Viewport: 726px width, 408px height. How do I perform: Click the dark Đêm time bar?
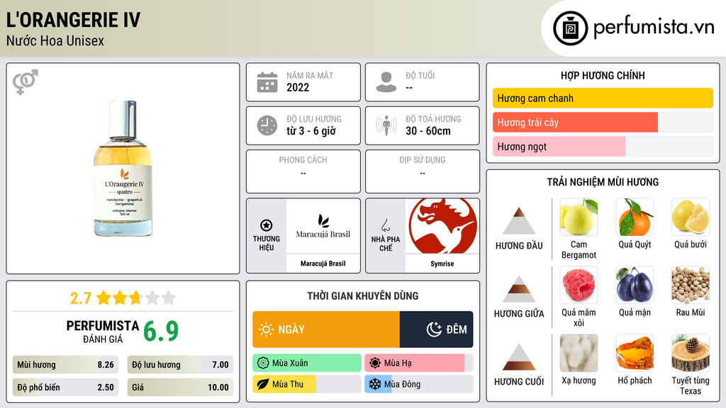(x=437, y=329)
